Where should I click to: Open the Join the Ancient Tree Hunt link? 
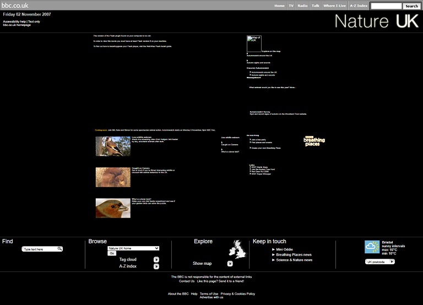point(263,170)
